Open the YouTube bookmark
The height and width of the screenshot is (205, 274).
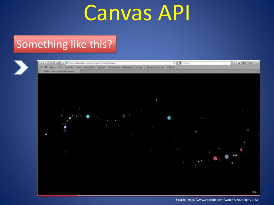[69, 67]
